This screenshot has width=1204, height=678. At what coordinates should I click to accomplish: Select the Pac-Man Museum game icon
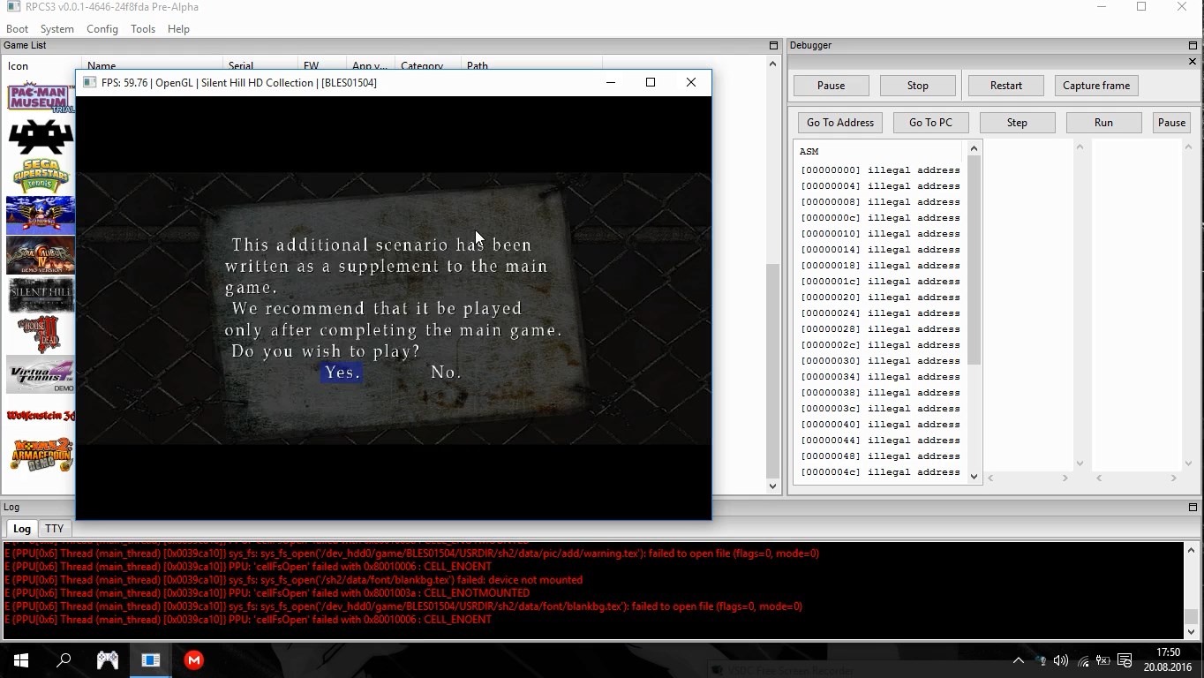pos(40,97)
